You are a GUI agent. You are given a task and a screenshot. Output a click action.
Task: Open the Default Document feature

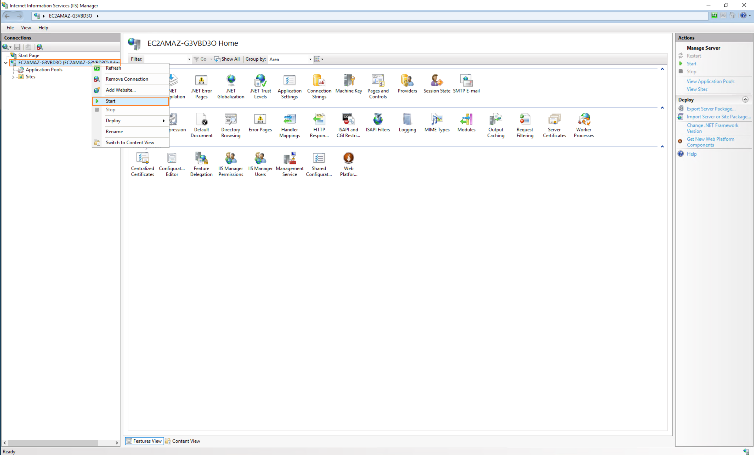pos(201,125)
